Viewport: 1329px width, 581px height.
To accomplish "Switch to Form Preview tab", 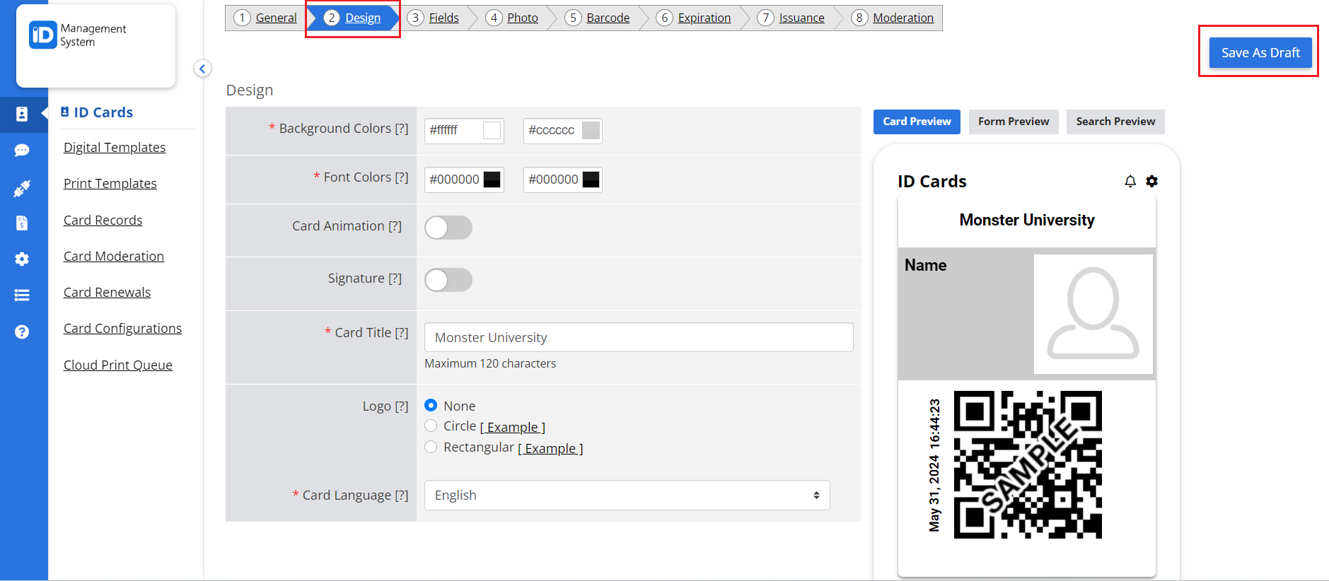I will 1014,122.
